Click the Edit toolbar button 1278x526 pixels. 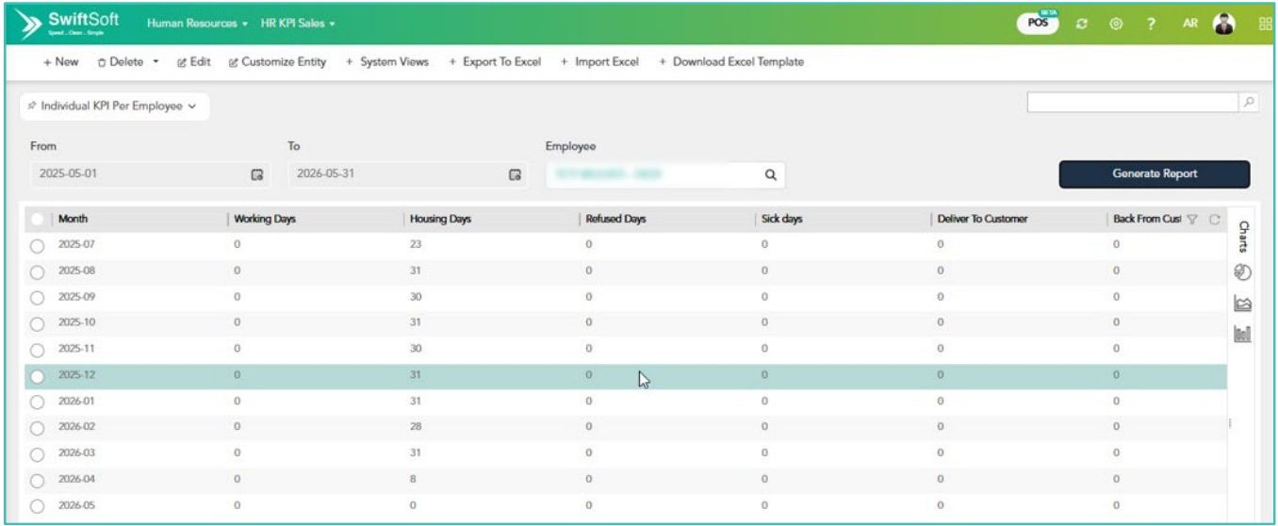(x=193, y=62)
